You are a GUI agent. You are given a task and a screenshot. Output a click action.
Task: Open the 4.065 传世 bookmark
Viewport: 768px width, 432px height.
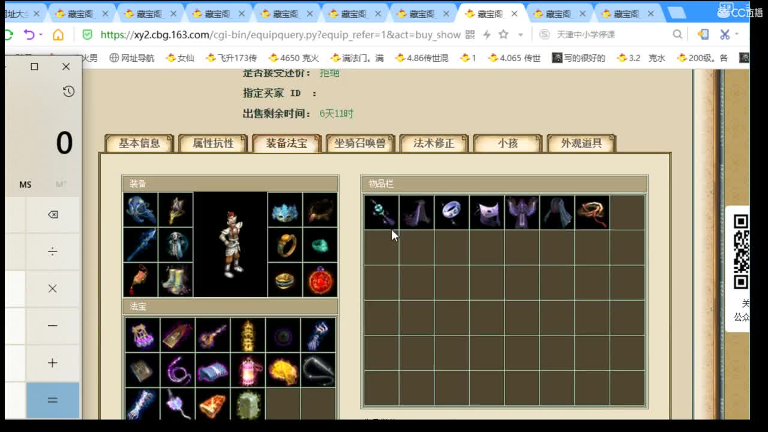click(x=514, y=58)
